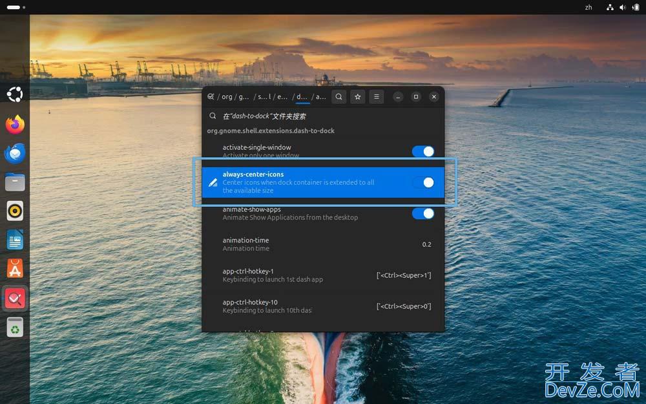Click org.gnome.shell.extensions.dash-to-dock schema heading
Image resolution: width=646 pixels, height=404 pixels.
(x=271, y=131)
